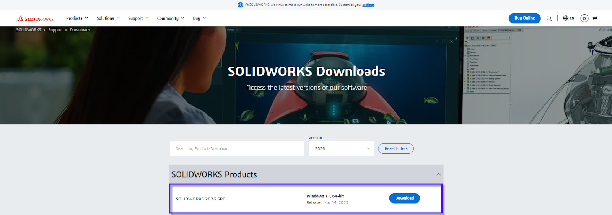
Task: Open the Solutions dropdown menu
Action: click(108, 18)
